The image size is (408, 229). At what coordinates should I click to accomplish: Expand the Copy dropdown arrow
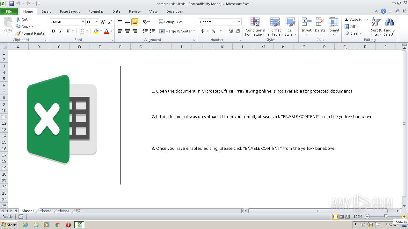(32, 26)
